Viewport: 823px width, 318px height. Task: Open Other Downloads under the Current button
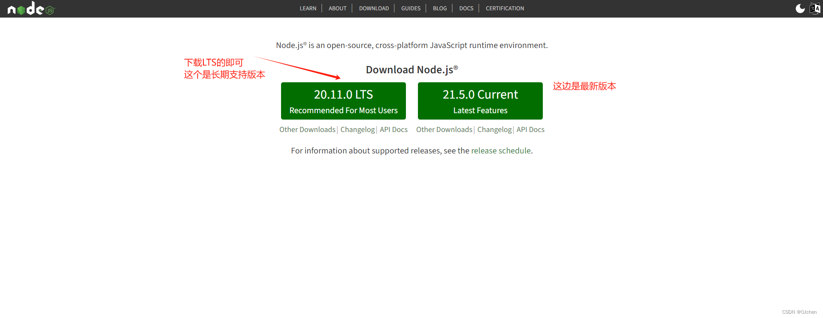point(444,129)
